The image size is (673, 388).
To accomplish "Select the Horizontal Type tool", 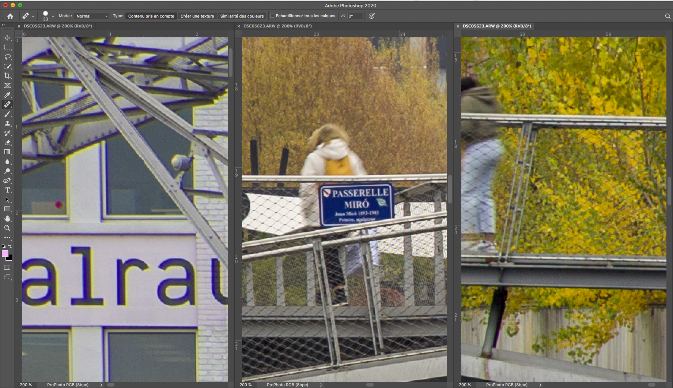I will pyautogui.click(x=7, y=190).
